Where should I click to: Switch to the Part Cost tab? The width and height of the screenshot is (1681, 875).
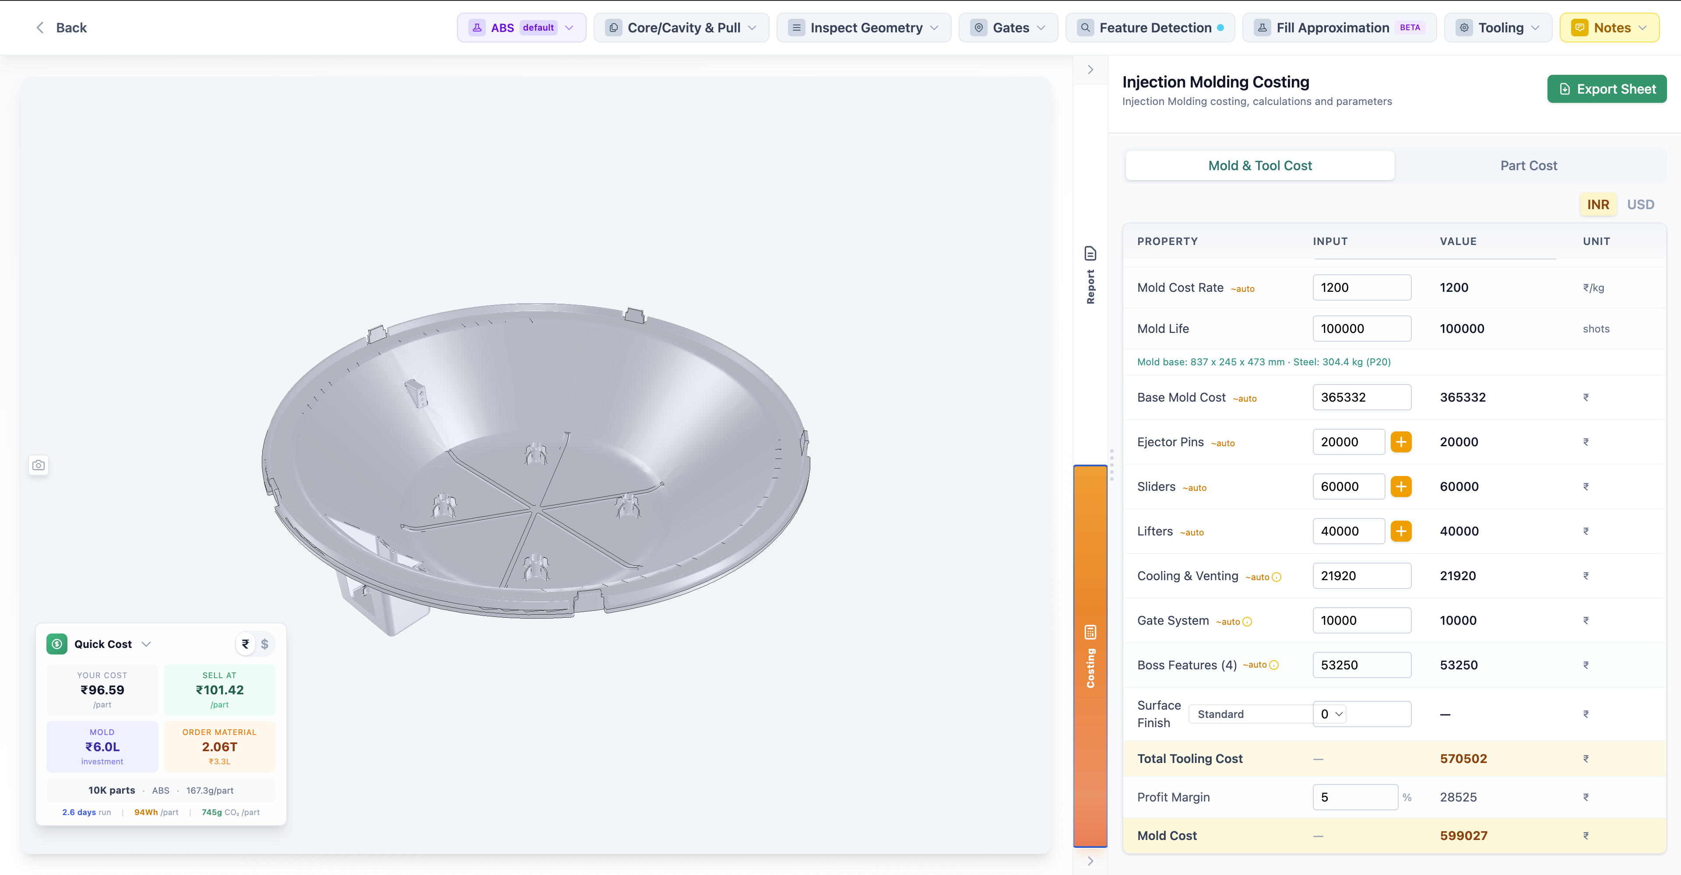(1528, 165)
